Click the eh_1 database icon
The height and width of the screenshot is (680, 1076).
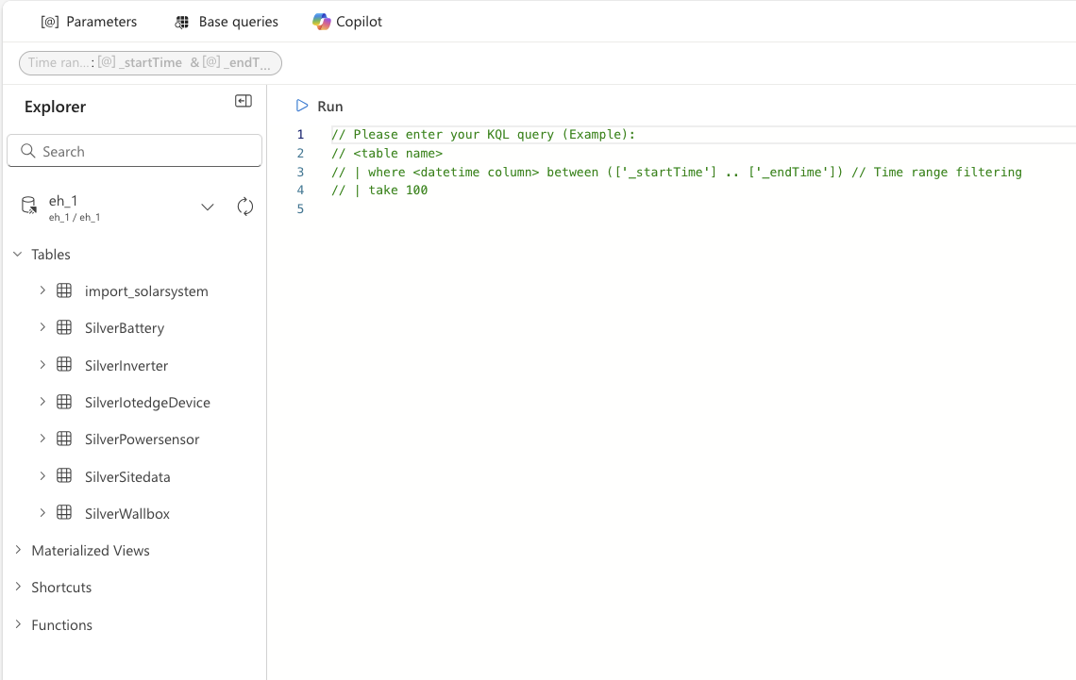(x=29, y=207)
